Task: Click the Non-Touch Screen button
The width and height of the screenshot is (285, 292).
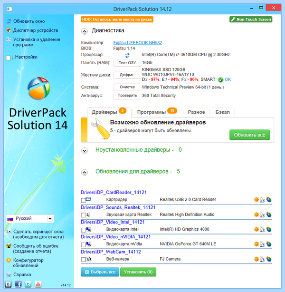Action: pos(251,19)
